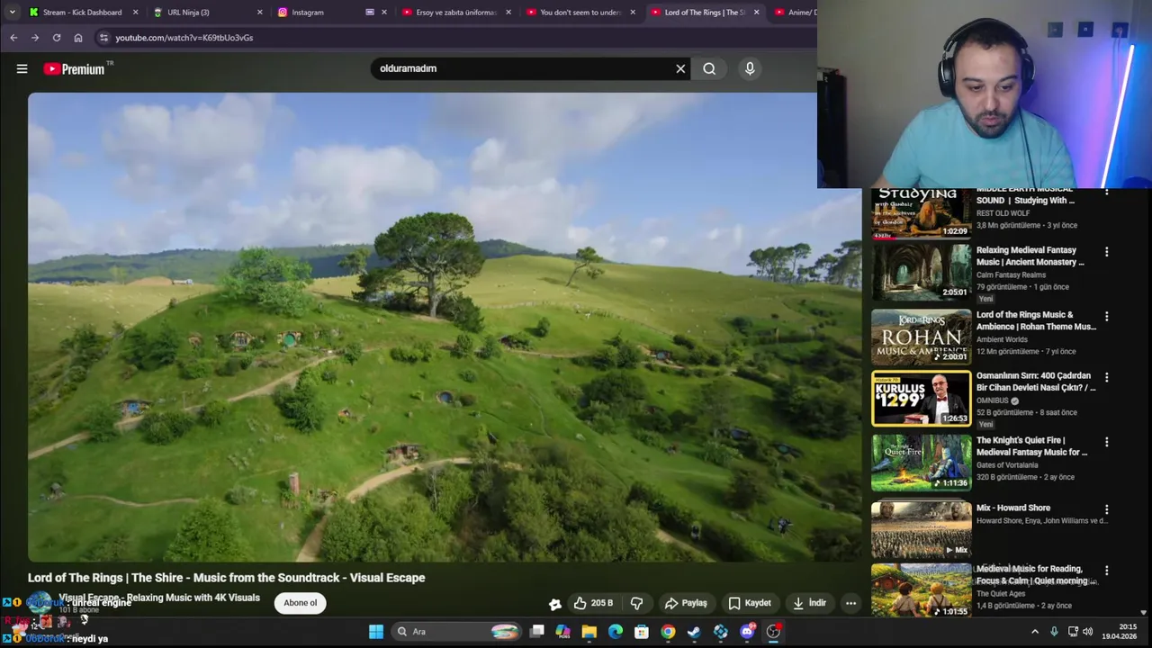Open the Windows Start menu

click(x=376, y=632)
